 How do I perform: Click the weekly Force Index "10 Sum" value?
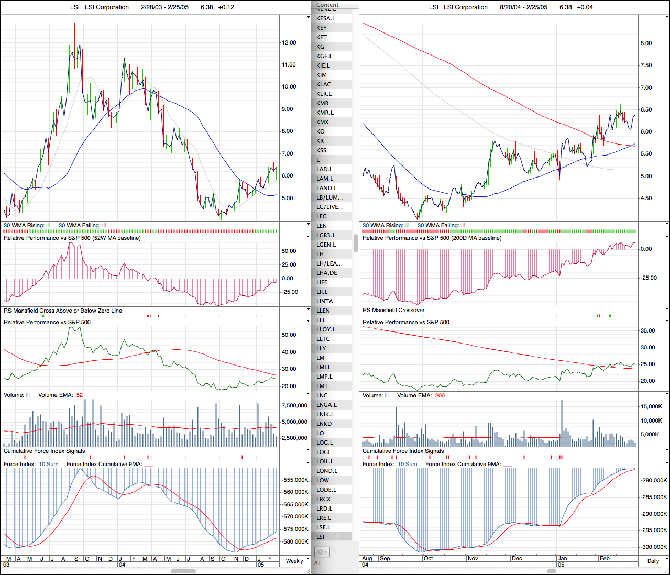(49, 465)
